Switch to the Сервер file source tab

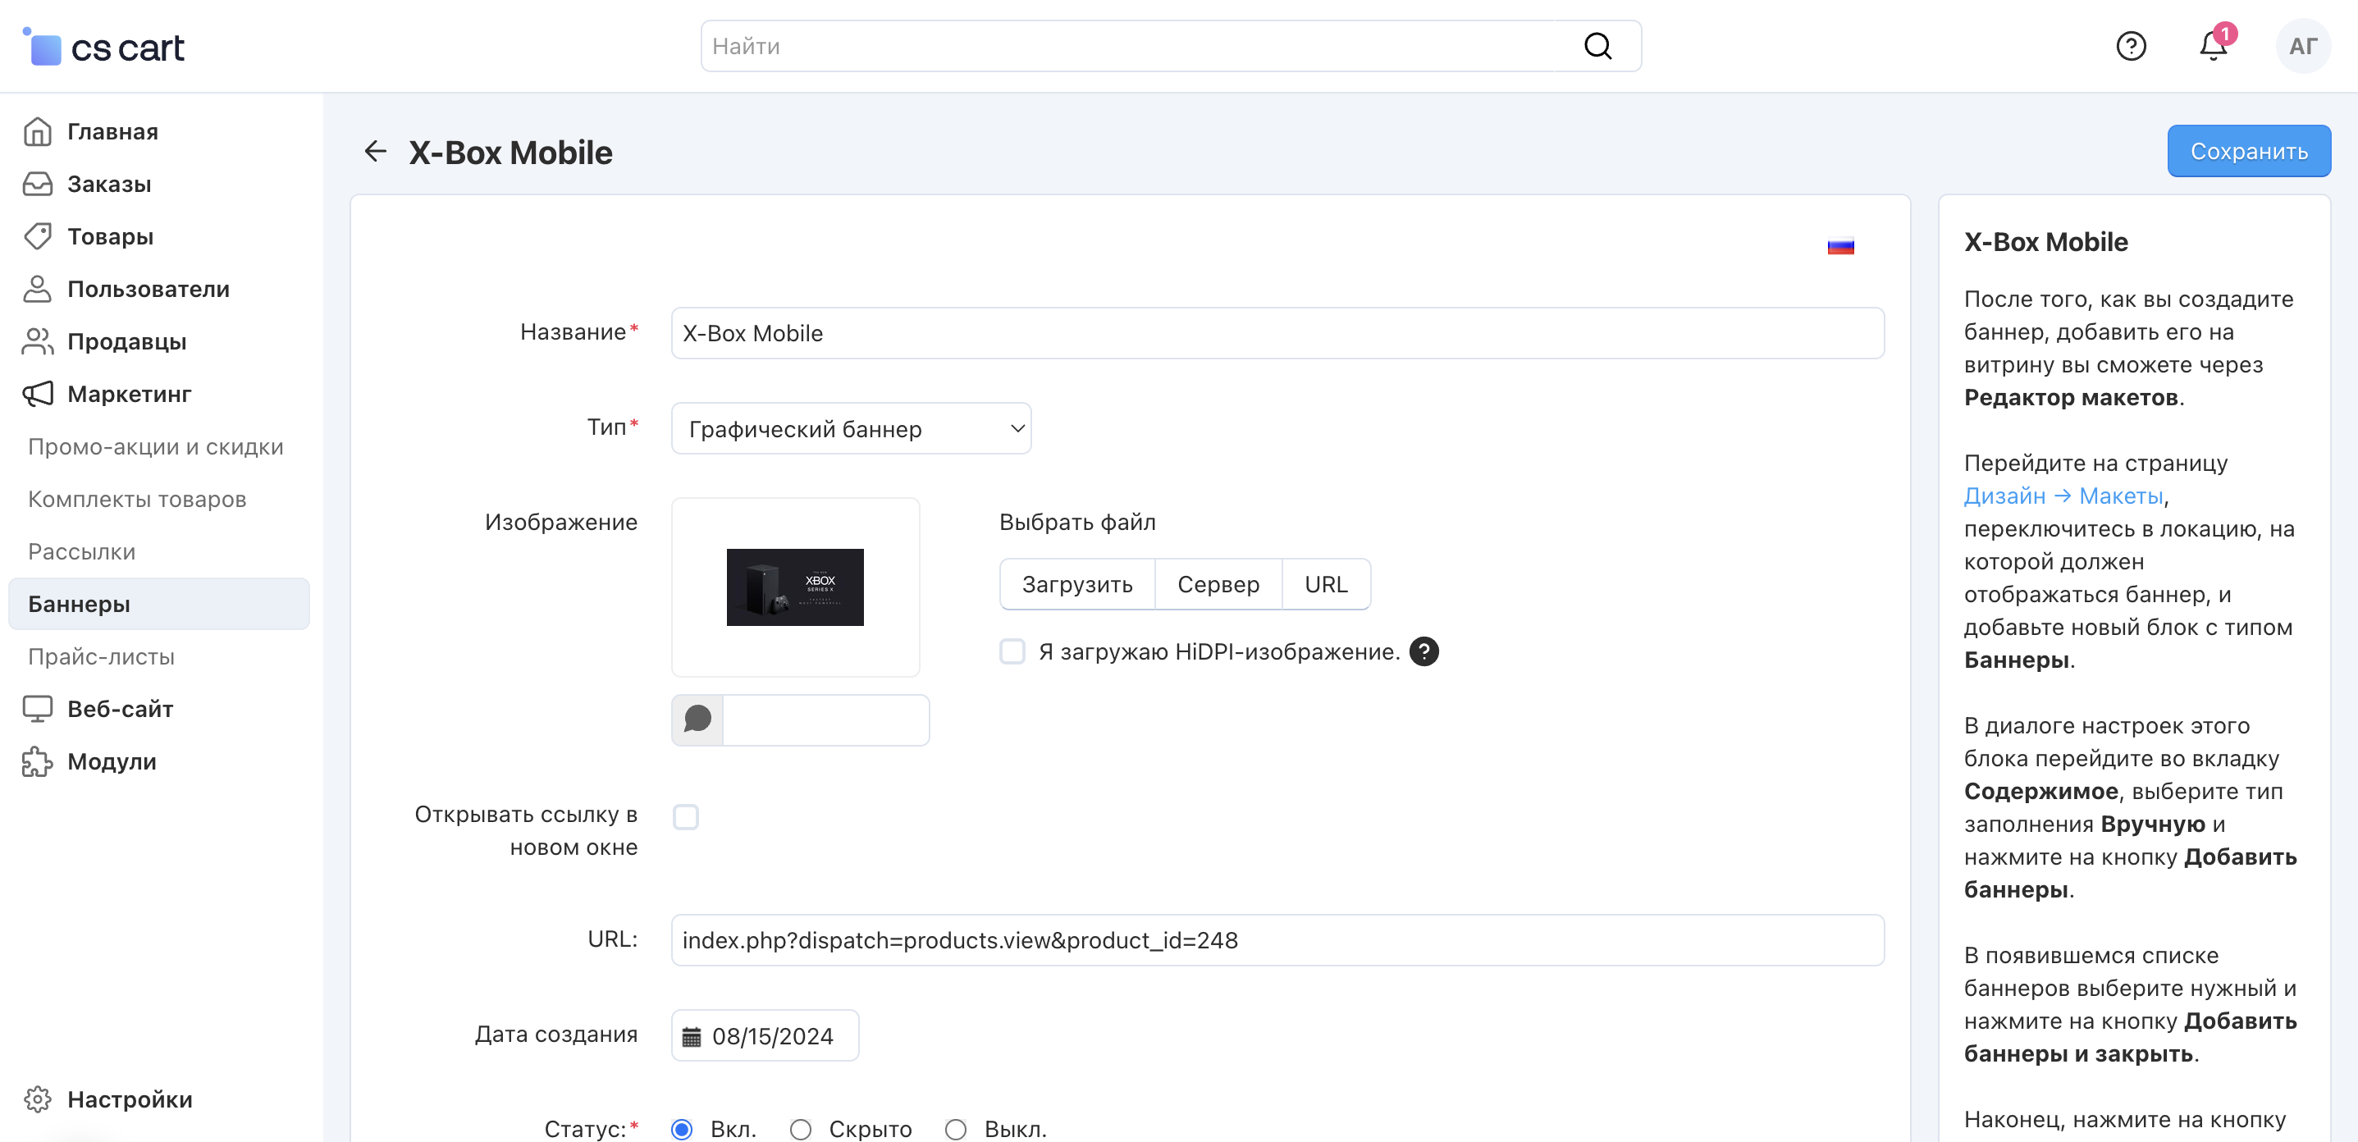coord(1218,584)
